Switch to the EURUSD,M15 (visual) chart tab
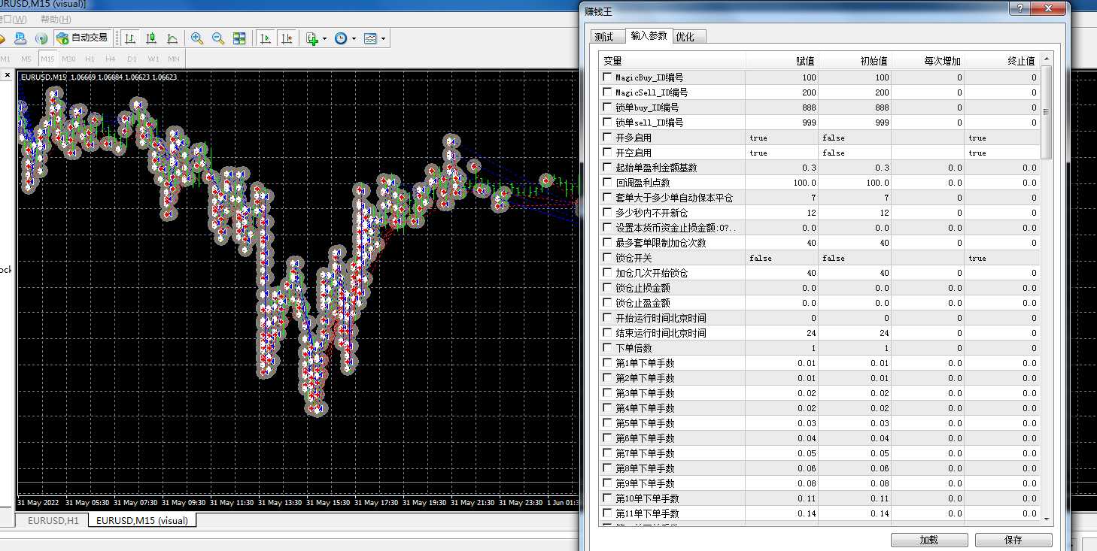The height and width of the screenshot is (551, 1097). (141, 520)
